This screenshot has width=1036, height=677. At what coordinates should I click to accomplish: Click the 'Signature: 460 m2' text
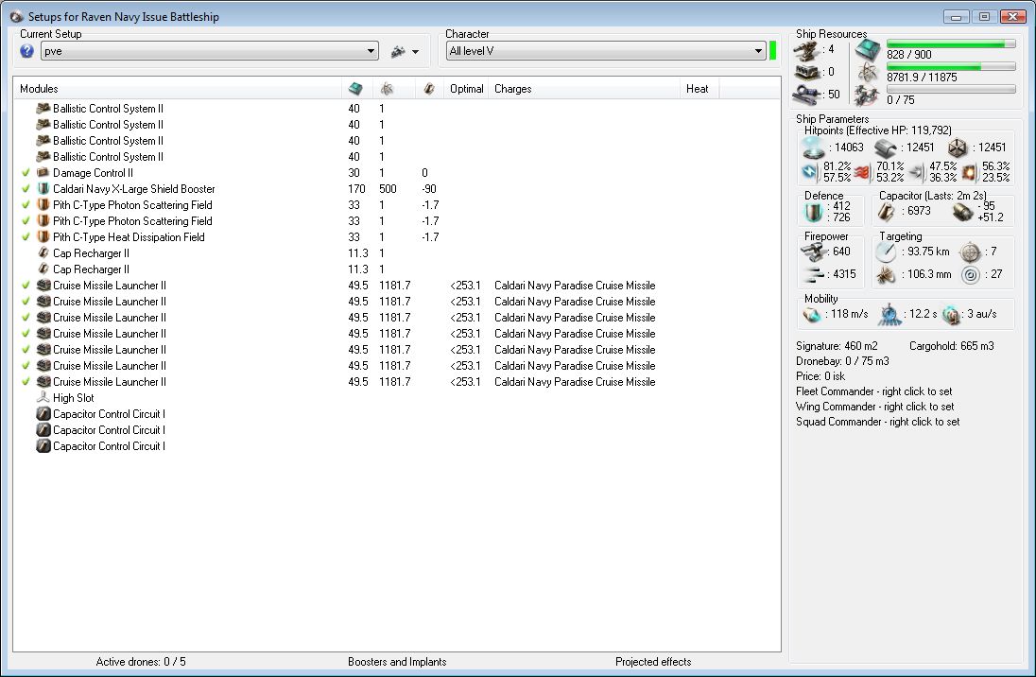pyautogui.click(x=837, y=346)
